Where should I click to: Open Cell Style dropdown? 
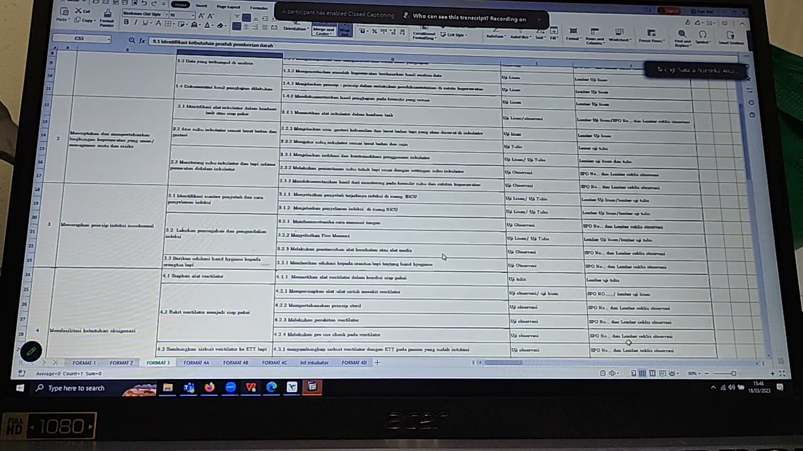[454, 35]
